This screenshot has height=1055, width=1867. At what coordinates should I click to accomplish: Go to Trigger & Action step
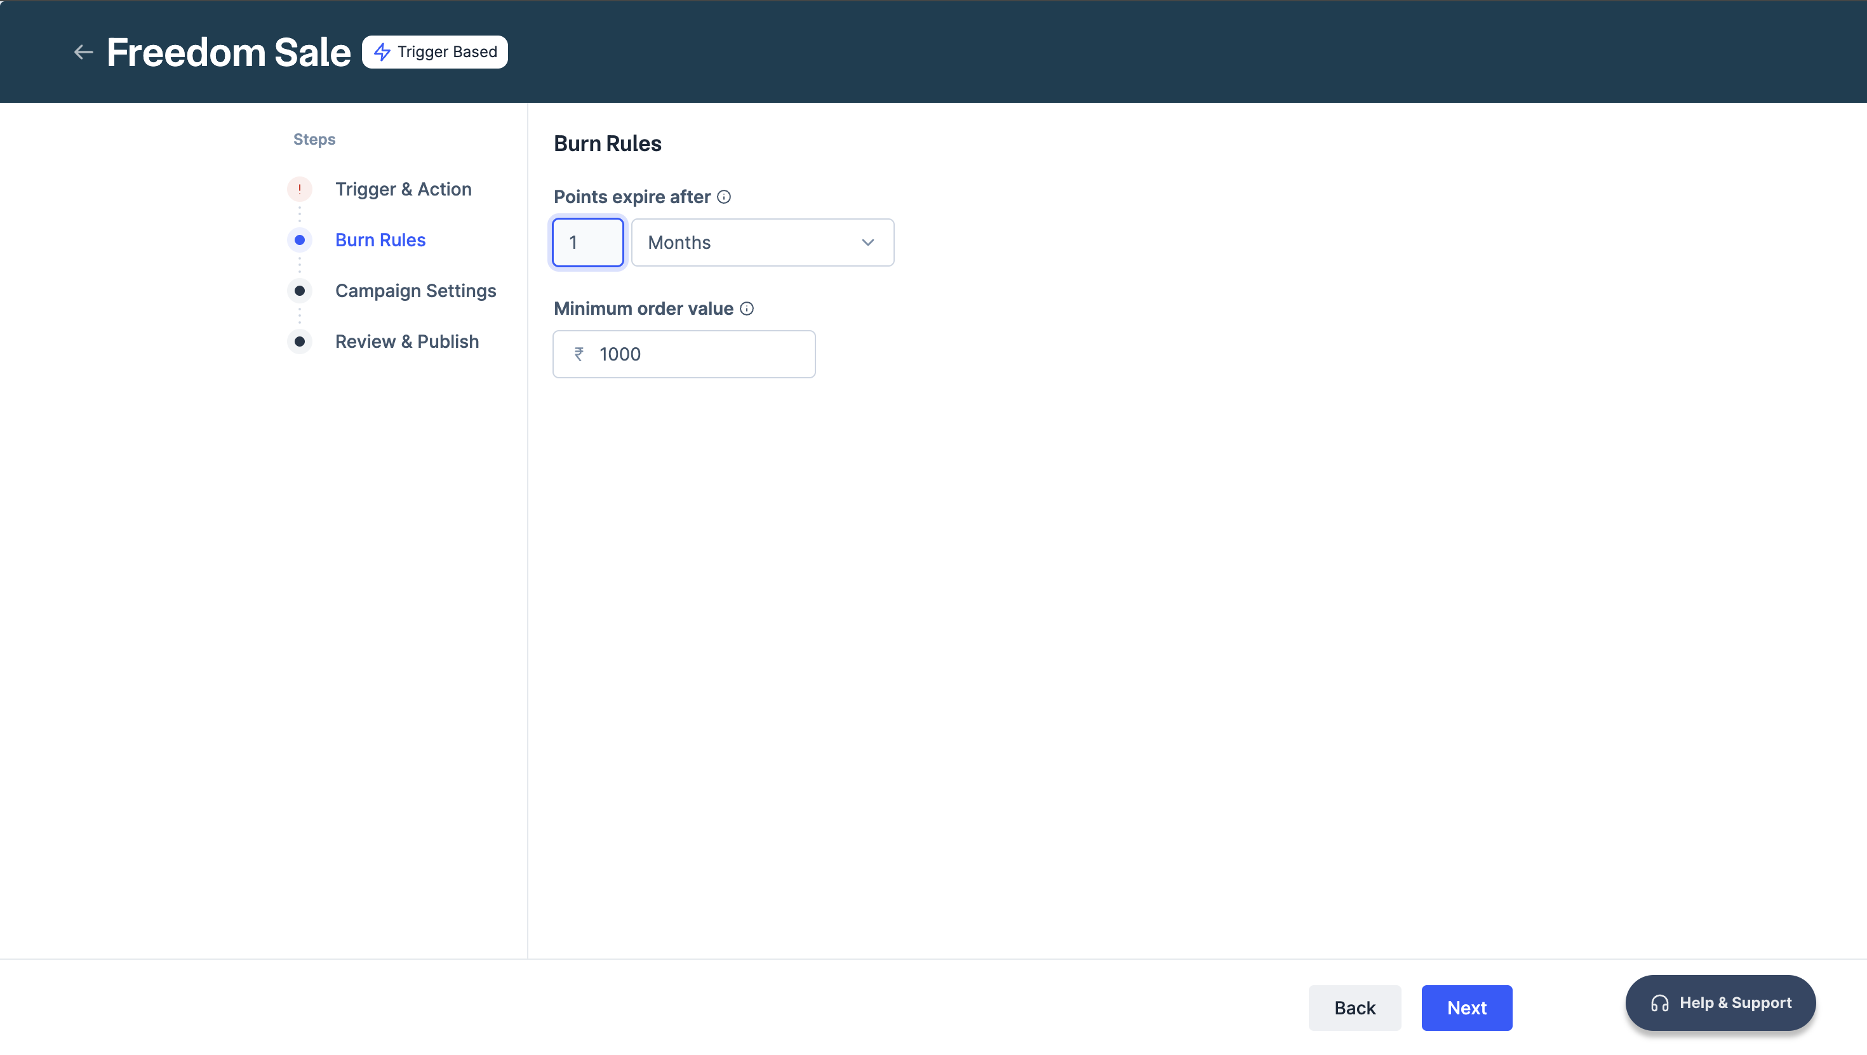pos(403,189)
